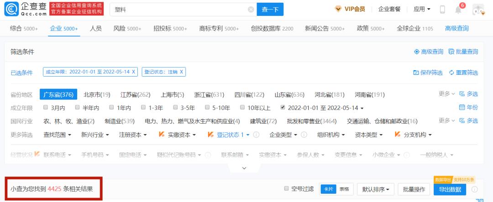Switch to the 风险 tab

coord(127,29)
